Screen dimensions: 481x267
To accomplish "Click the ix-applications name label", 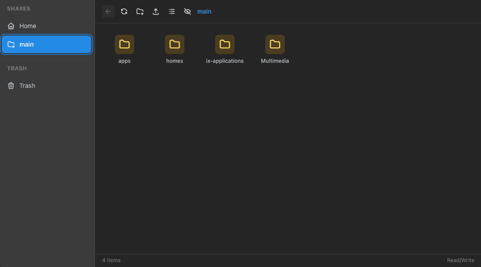I will [225, 61].
